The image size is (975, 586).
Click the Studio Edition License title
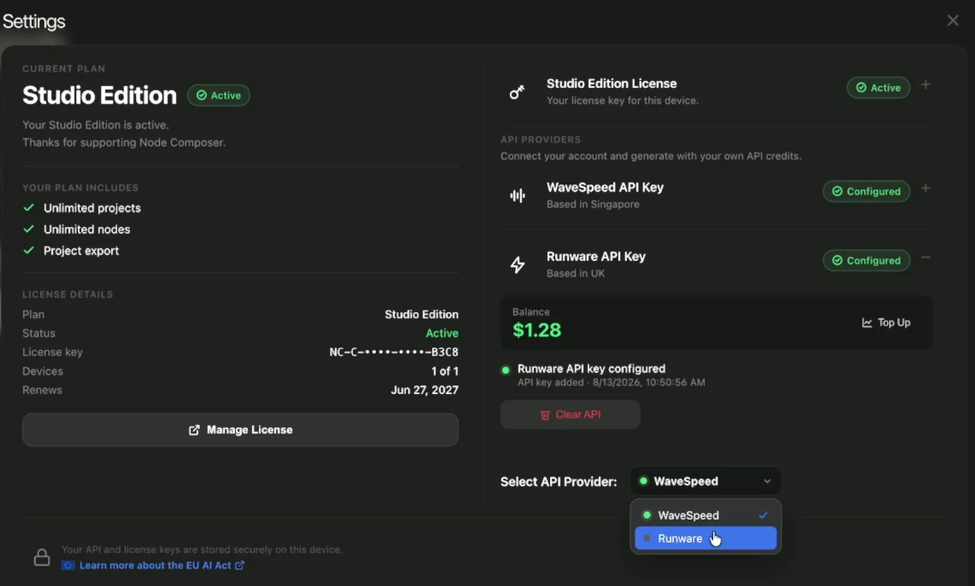611,83
